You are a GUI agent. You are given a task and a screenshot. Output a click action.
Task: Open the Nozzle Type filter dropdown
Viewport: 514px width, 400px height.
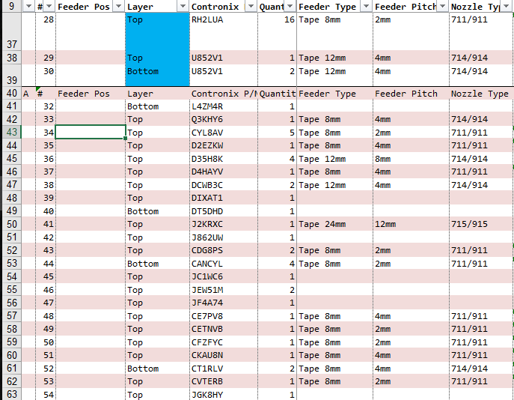[x=506, y=6]
